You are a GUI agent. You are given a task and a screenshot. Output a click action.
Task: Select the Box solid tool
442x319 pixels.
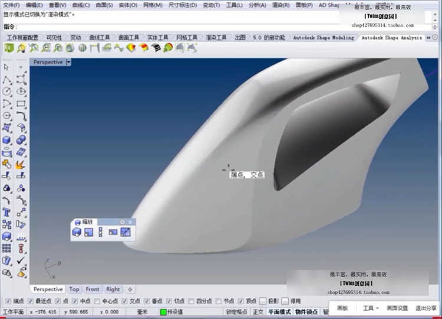coord(7,140)
